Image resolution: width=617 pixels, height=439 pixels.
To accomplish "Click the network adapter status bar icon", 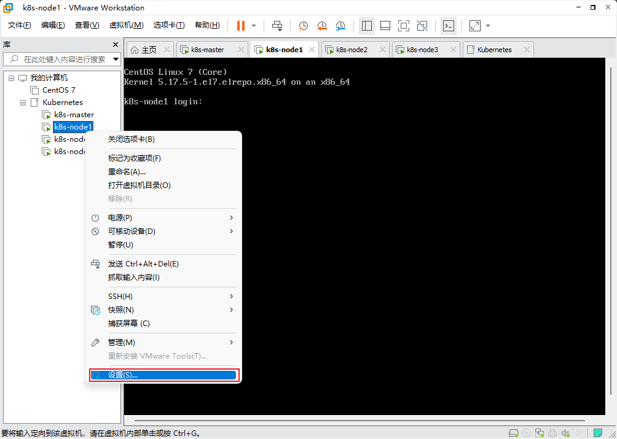I will pos(540,433).
